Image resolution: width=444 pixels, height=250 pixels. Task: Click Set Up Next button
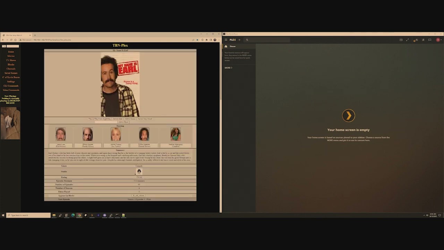click(x=118, y=119)
